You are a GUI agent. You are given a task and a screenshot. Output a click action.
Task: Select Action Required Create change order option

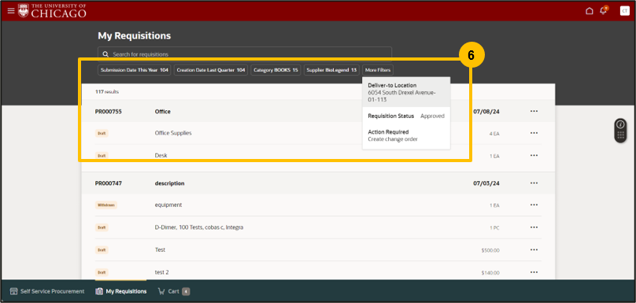pos(406,135)
